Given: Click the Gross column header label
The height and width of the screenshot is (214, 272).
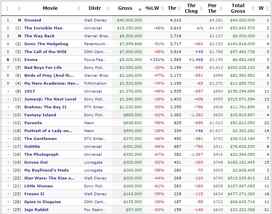Looking at the screenshot, I should click(x=125, y=8).
